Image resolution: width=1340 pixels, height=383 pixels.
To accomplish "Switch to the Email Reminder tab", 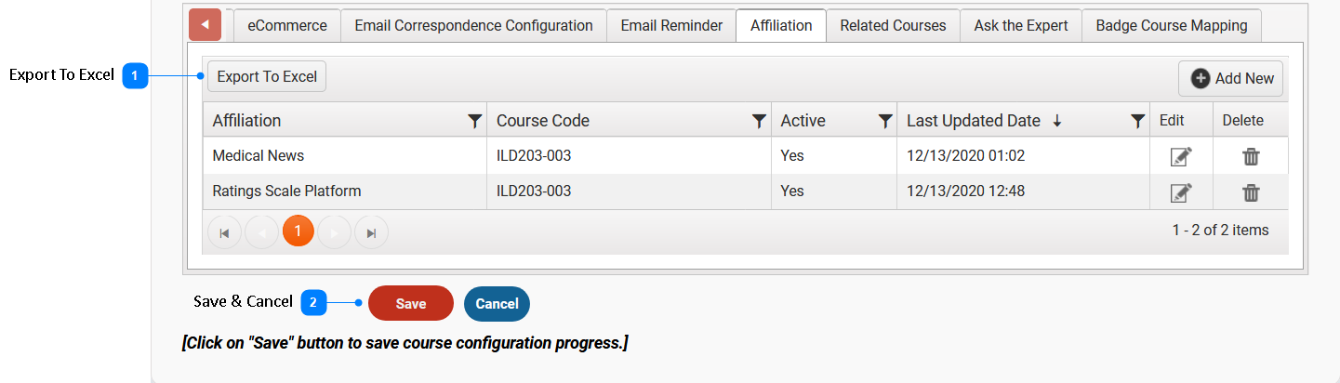I will tap(671, 26).
